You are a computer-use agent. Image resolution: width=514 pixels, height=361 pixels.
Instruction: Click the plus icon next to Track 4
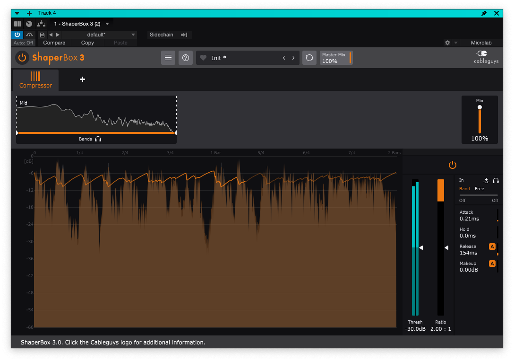(29, 13)
